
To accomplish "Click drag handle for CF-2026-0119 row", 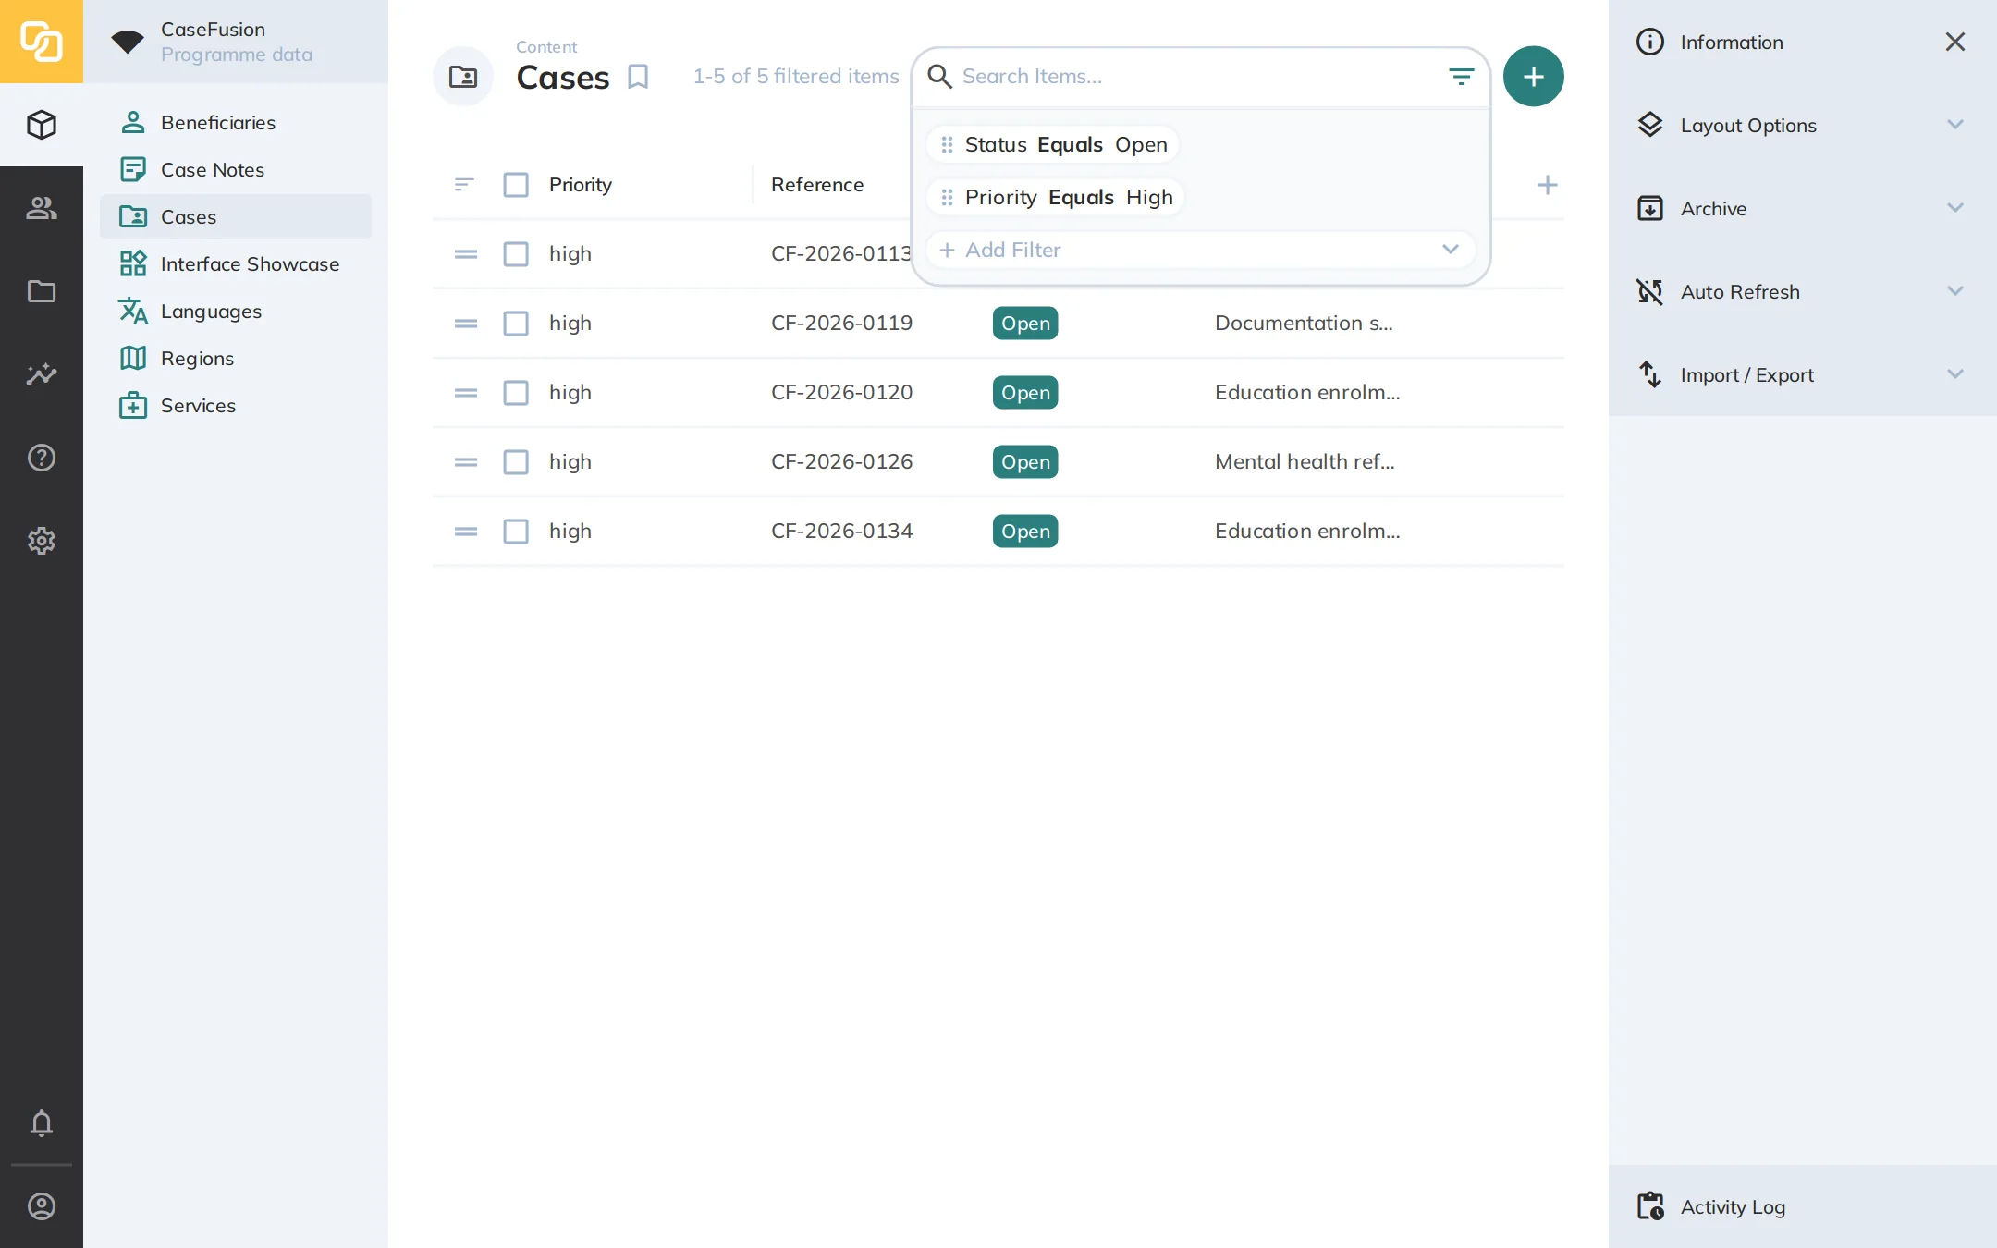I will tap(466, 324).
